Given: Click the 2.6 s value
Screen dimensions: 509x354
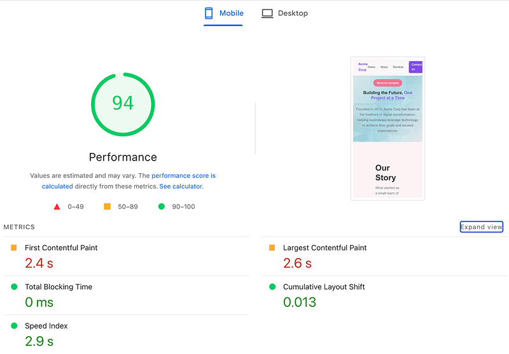Looking at the screenshot, I should tap(297, 263).
